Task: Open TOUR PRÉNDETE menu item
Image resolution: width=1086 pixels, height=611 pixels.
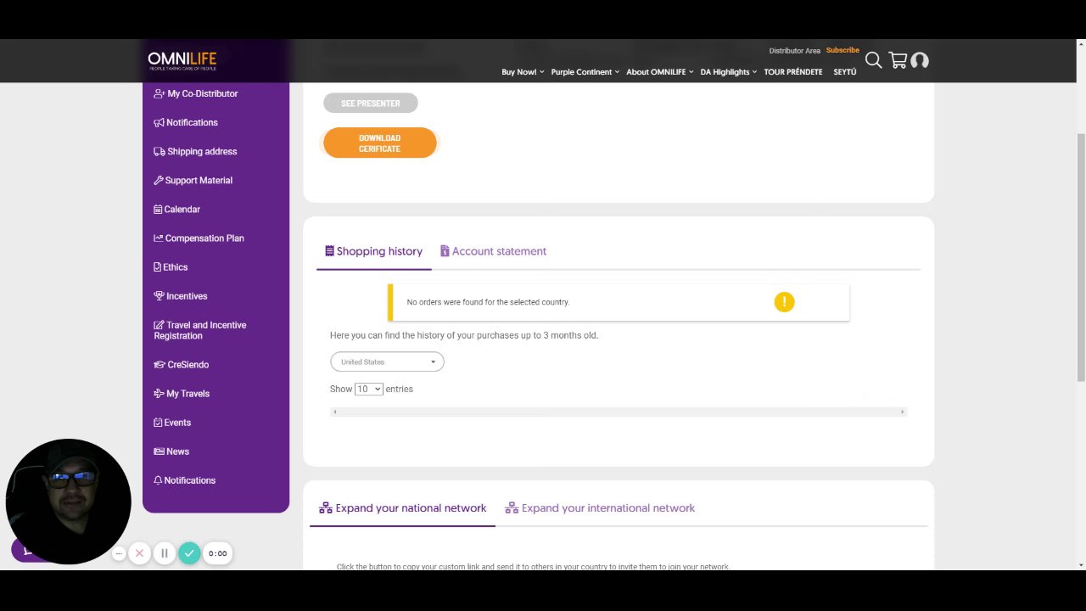Action: (x=793, y=72)
